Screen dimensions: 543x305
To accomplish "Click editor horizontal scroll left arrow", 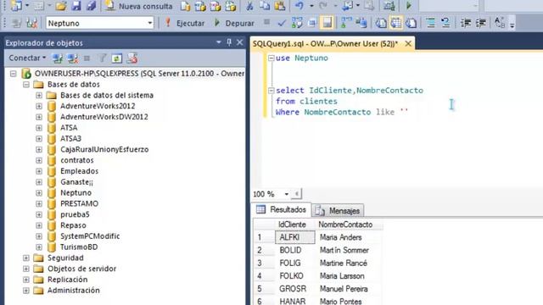I will pos(297,194).
